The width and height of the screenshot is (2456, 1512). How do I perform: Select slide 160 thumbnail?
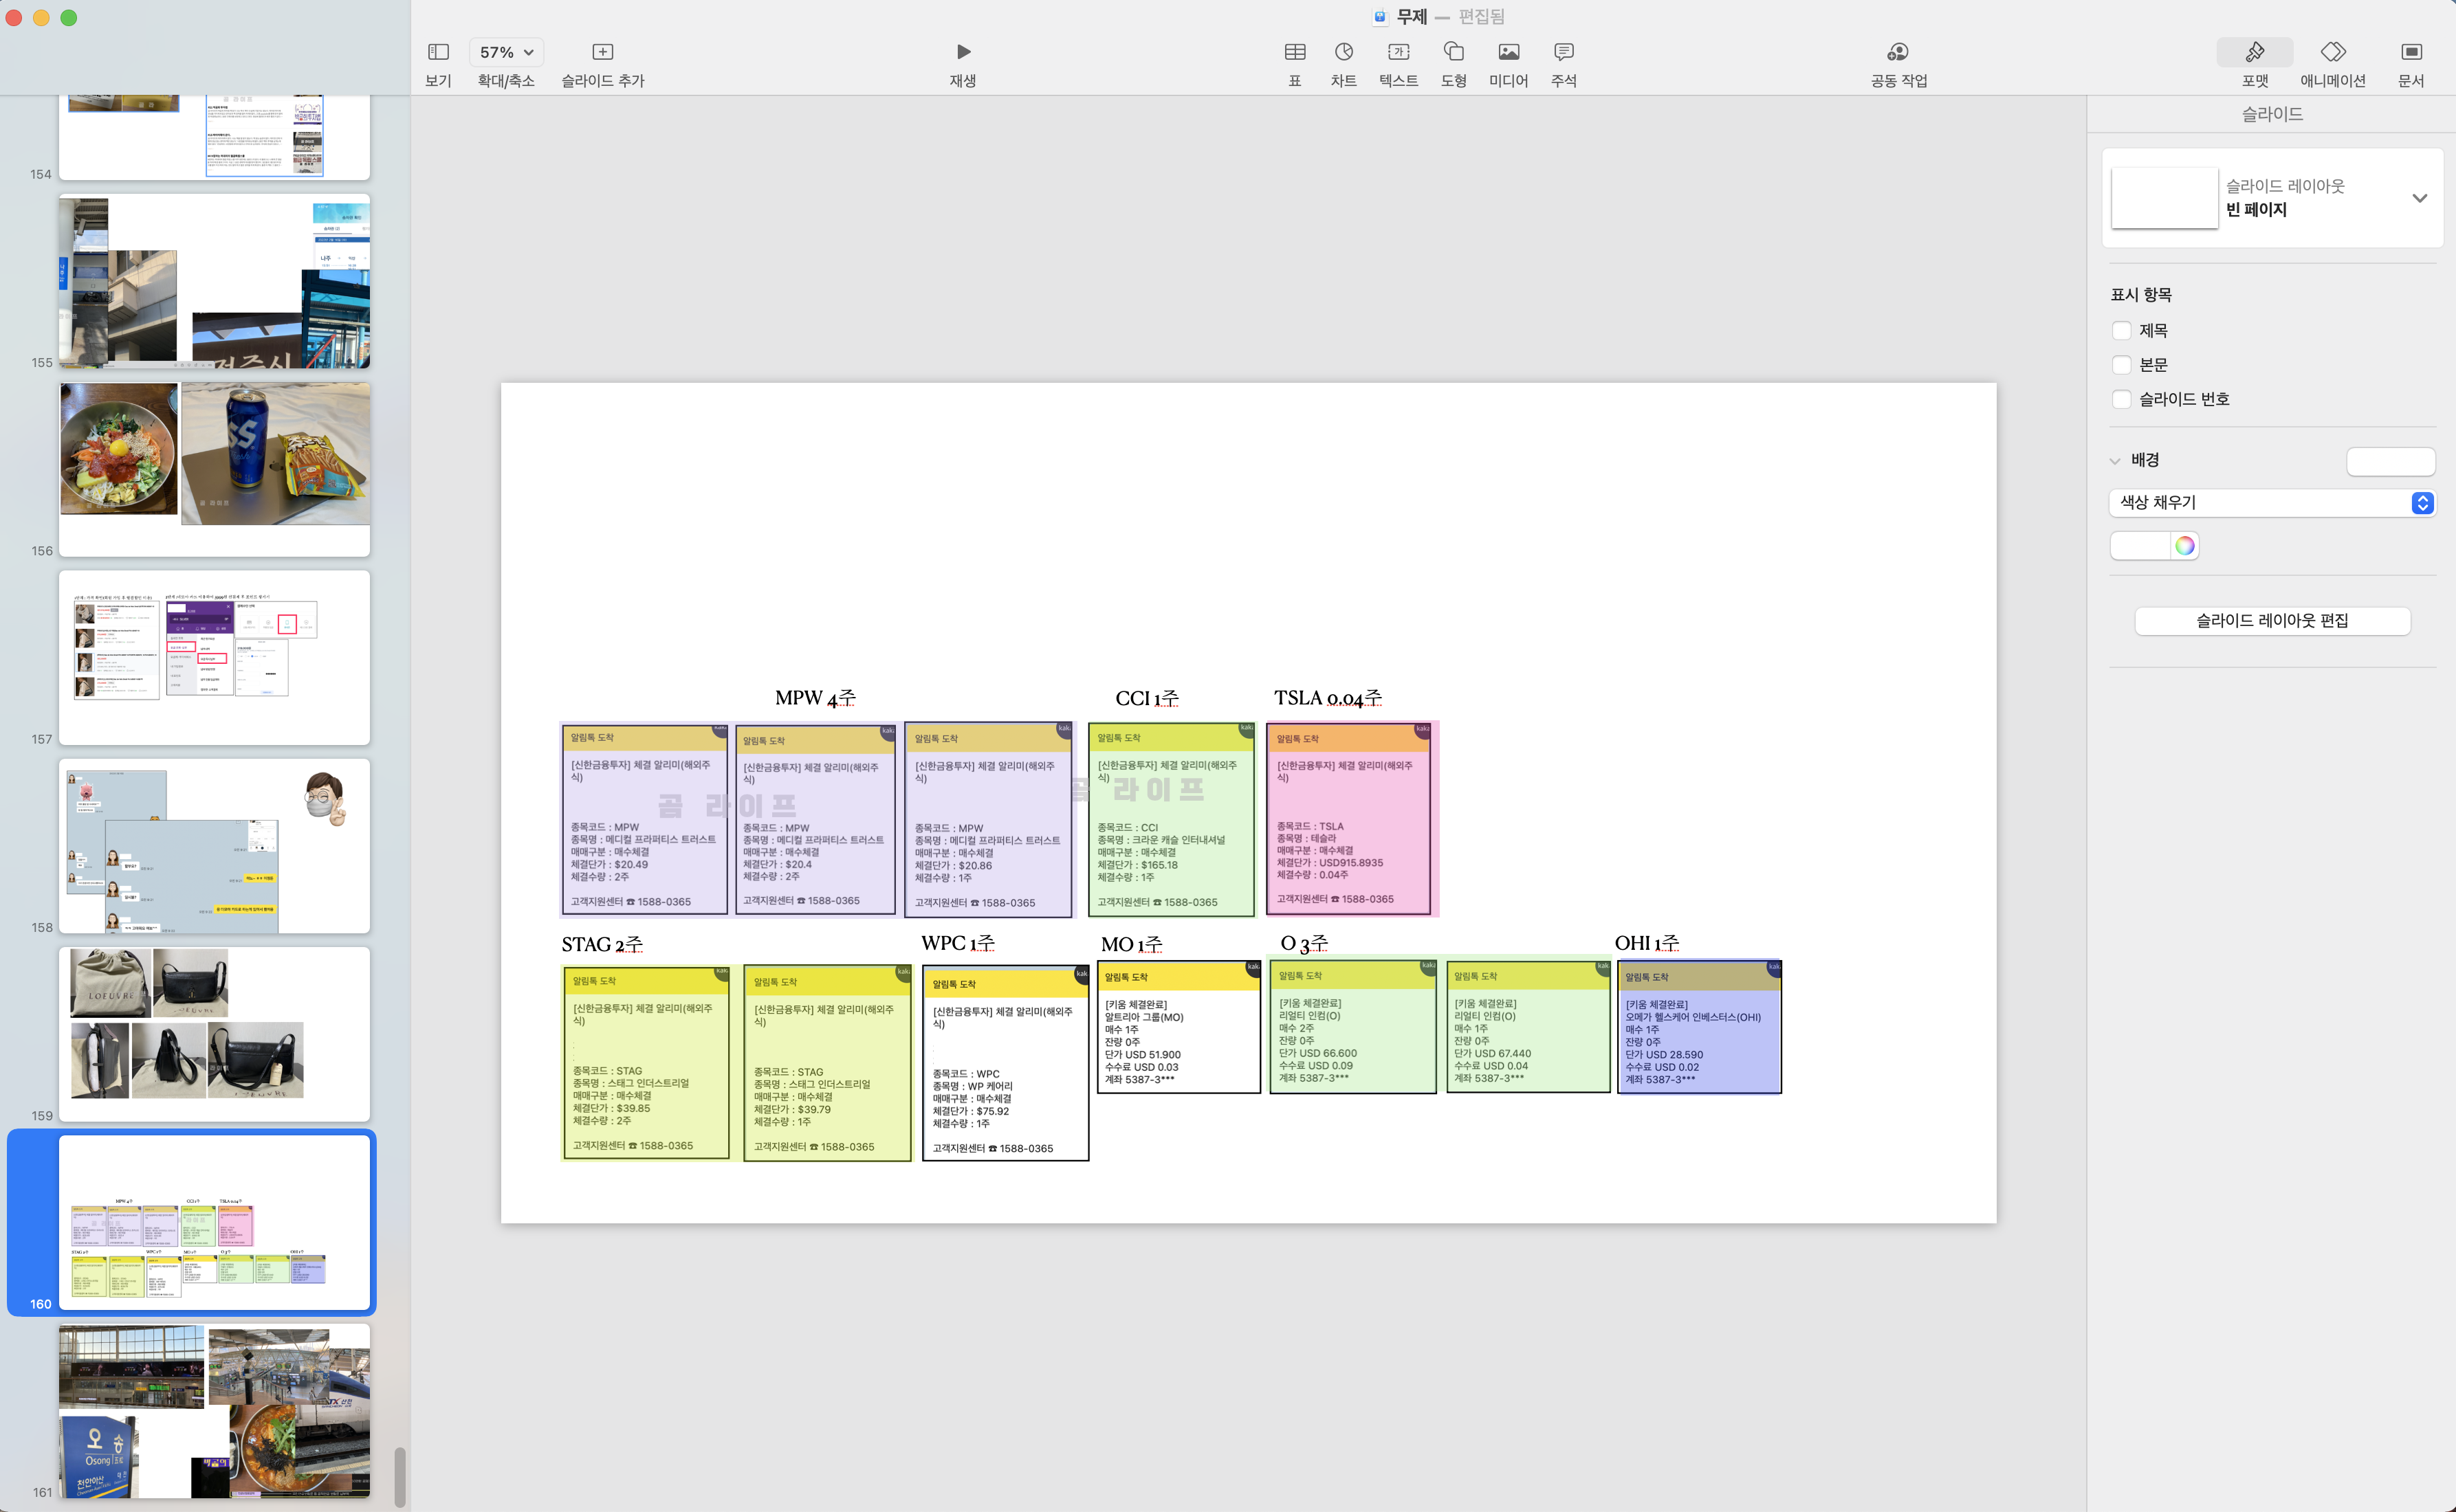(x=214, y=1222)
